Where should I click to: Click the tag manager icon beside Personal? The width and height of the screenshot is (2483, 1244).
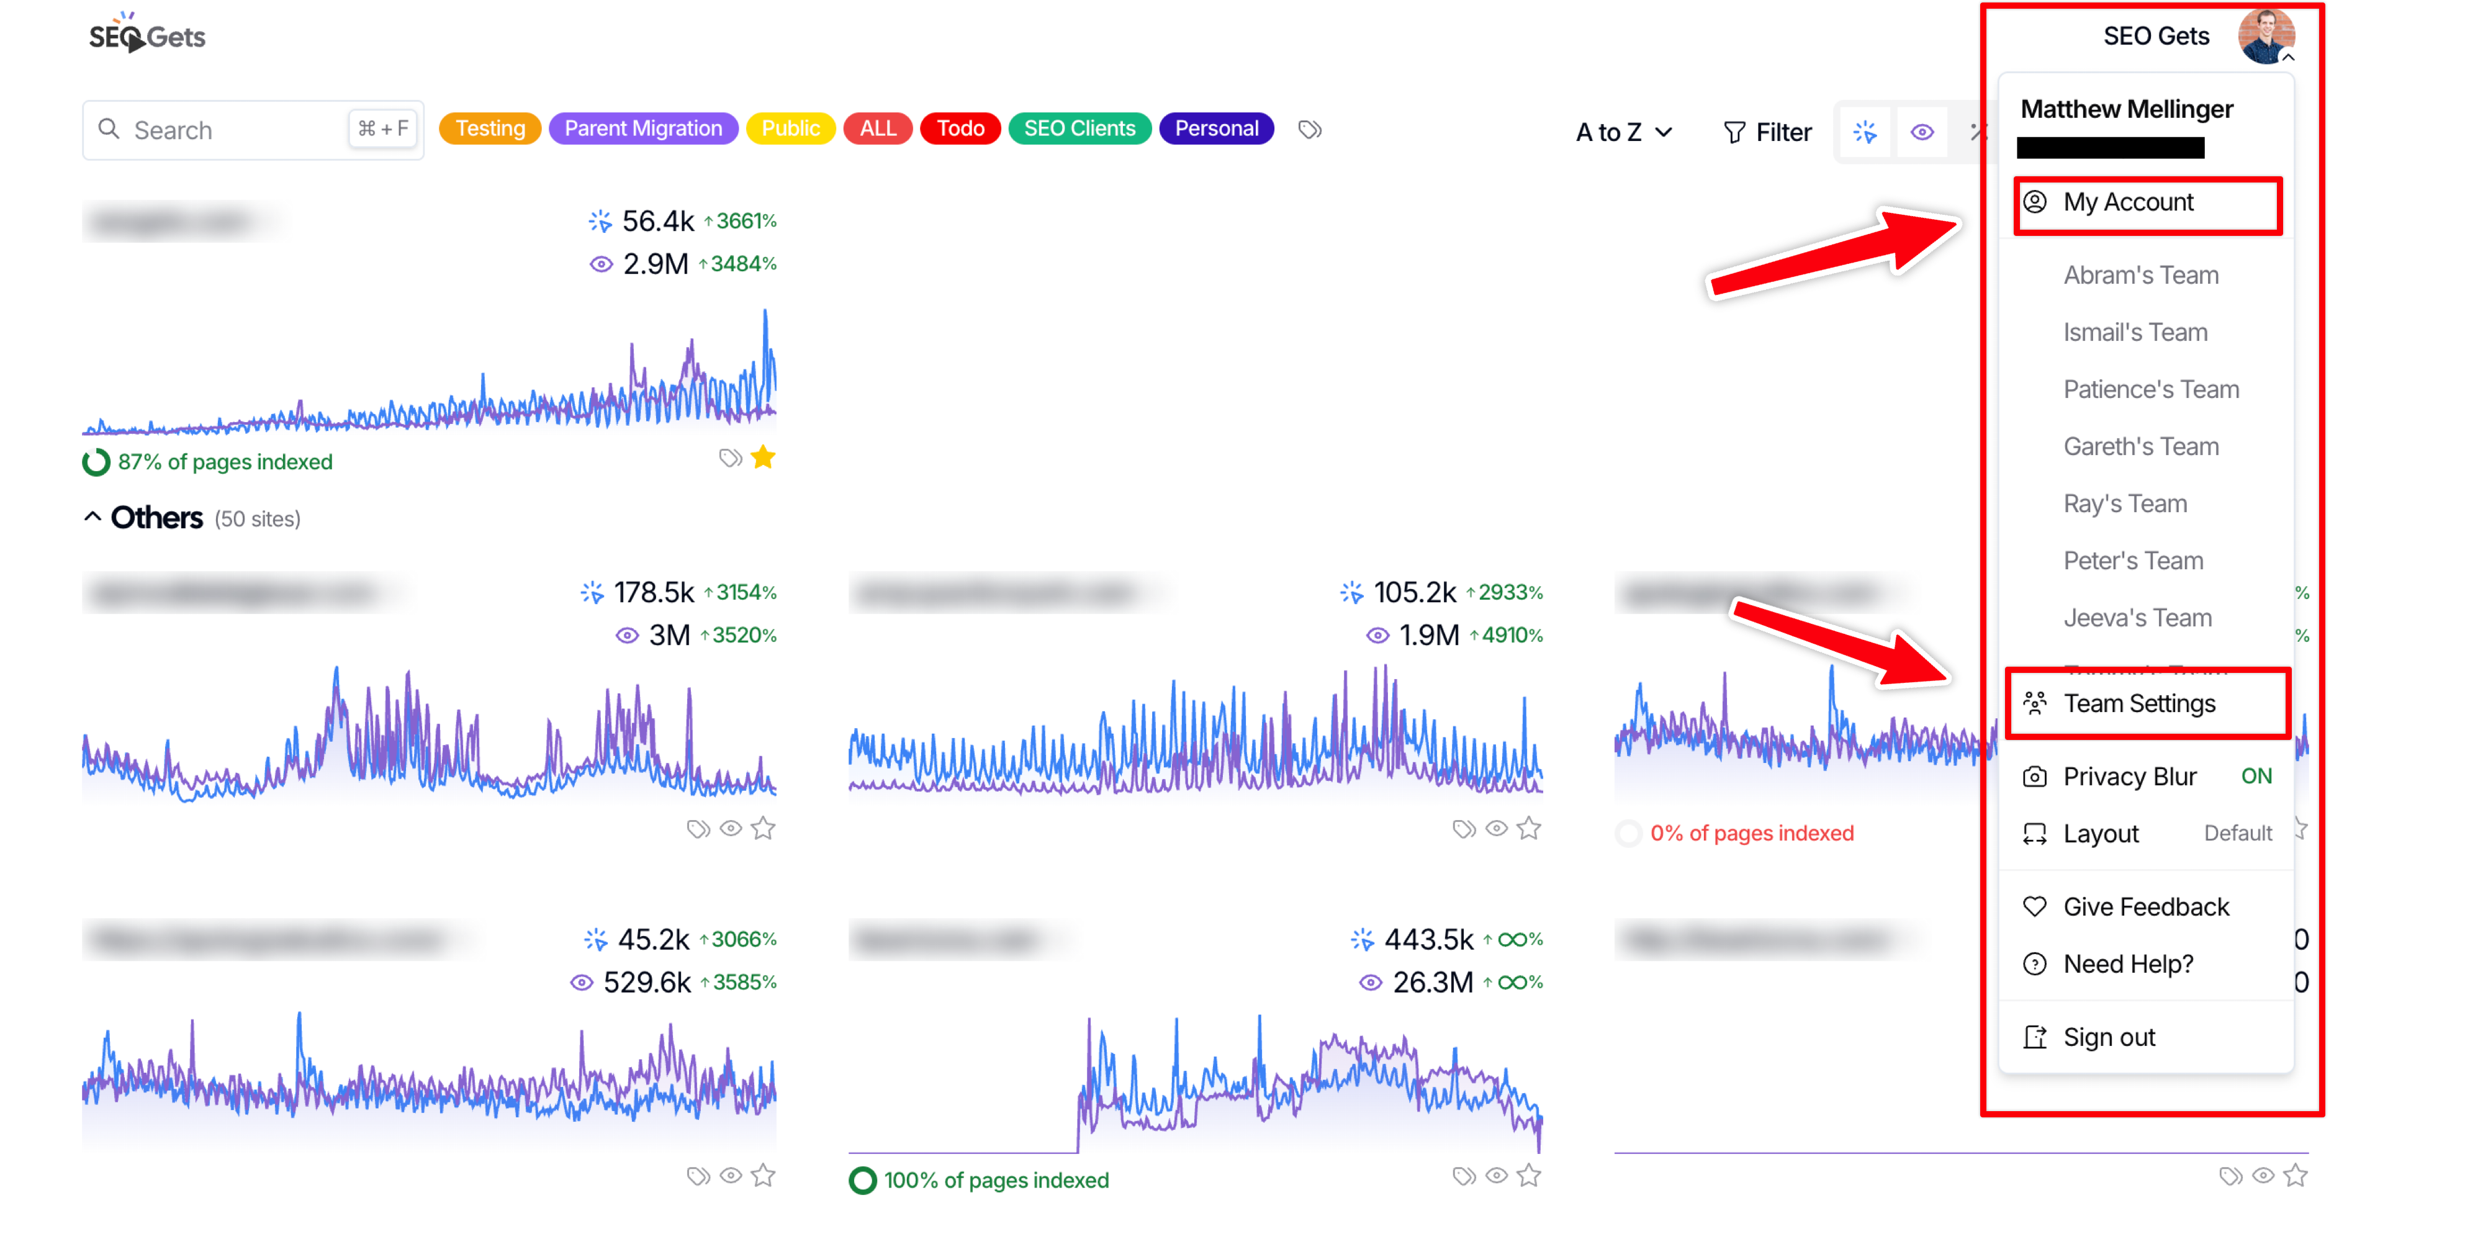coord(1309,129)
